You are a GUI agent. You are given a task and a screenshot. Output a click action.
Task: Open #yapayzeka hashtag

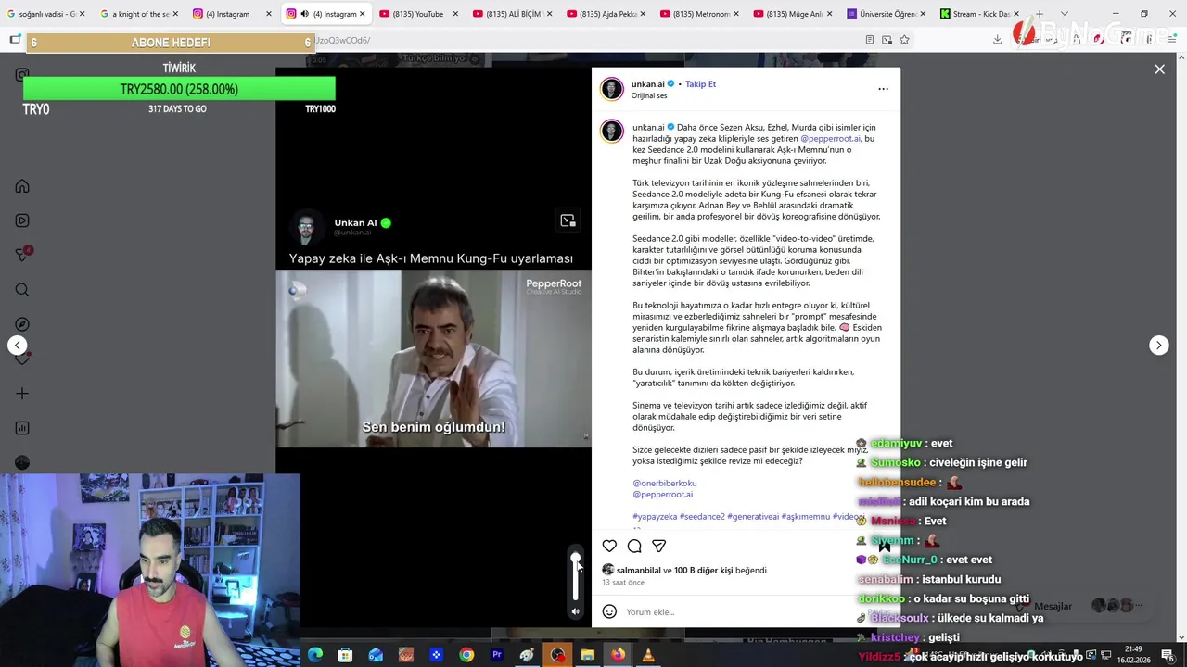tap(655, 517)
